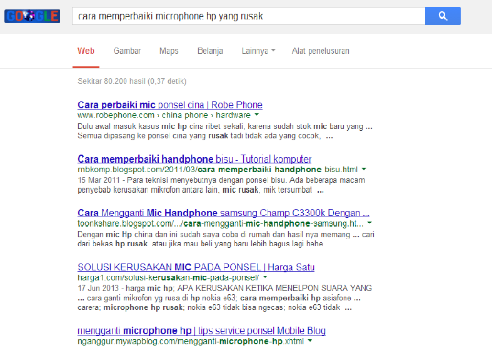This screenshot has height=348, width=492.
Task: Click 'Sekitar 80.200 hasil' result count text
Action: 132,81
